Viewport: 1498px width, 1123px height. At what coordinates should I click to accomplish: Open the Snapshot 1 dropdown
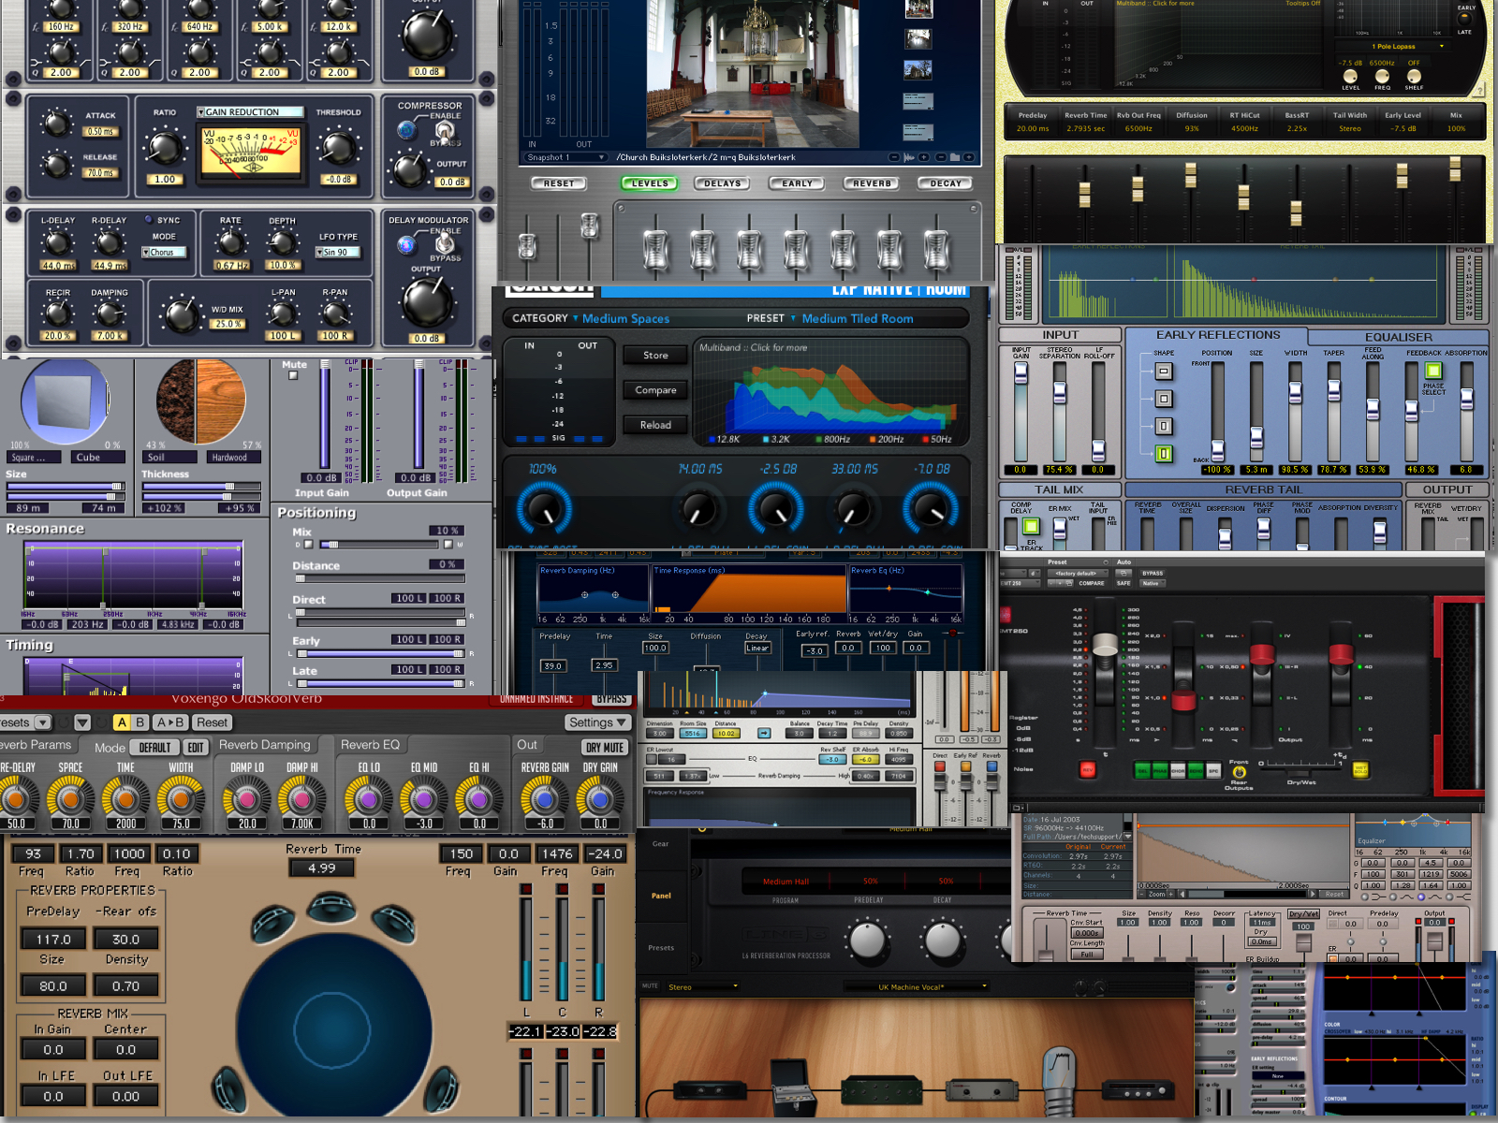tap(565, 157)
